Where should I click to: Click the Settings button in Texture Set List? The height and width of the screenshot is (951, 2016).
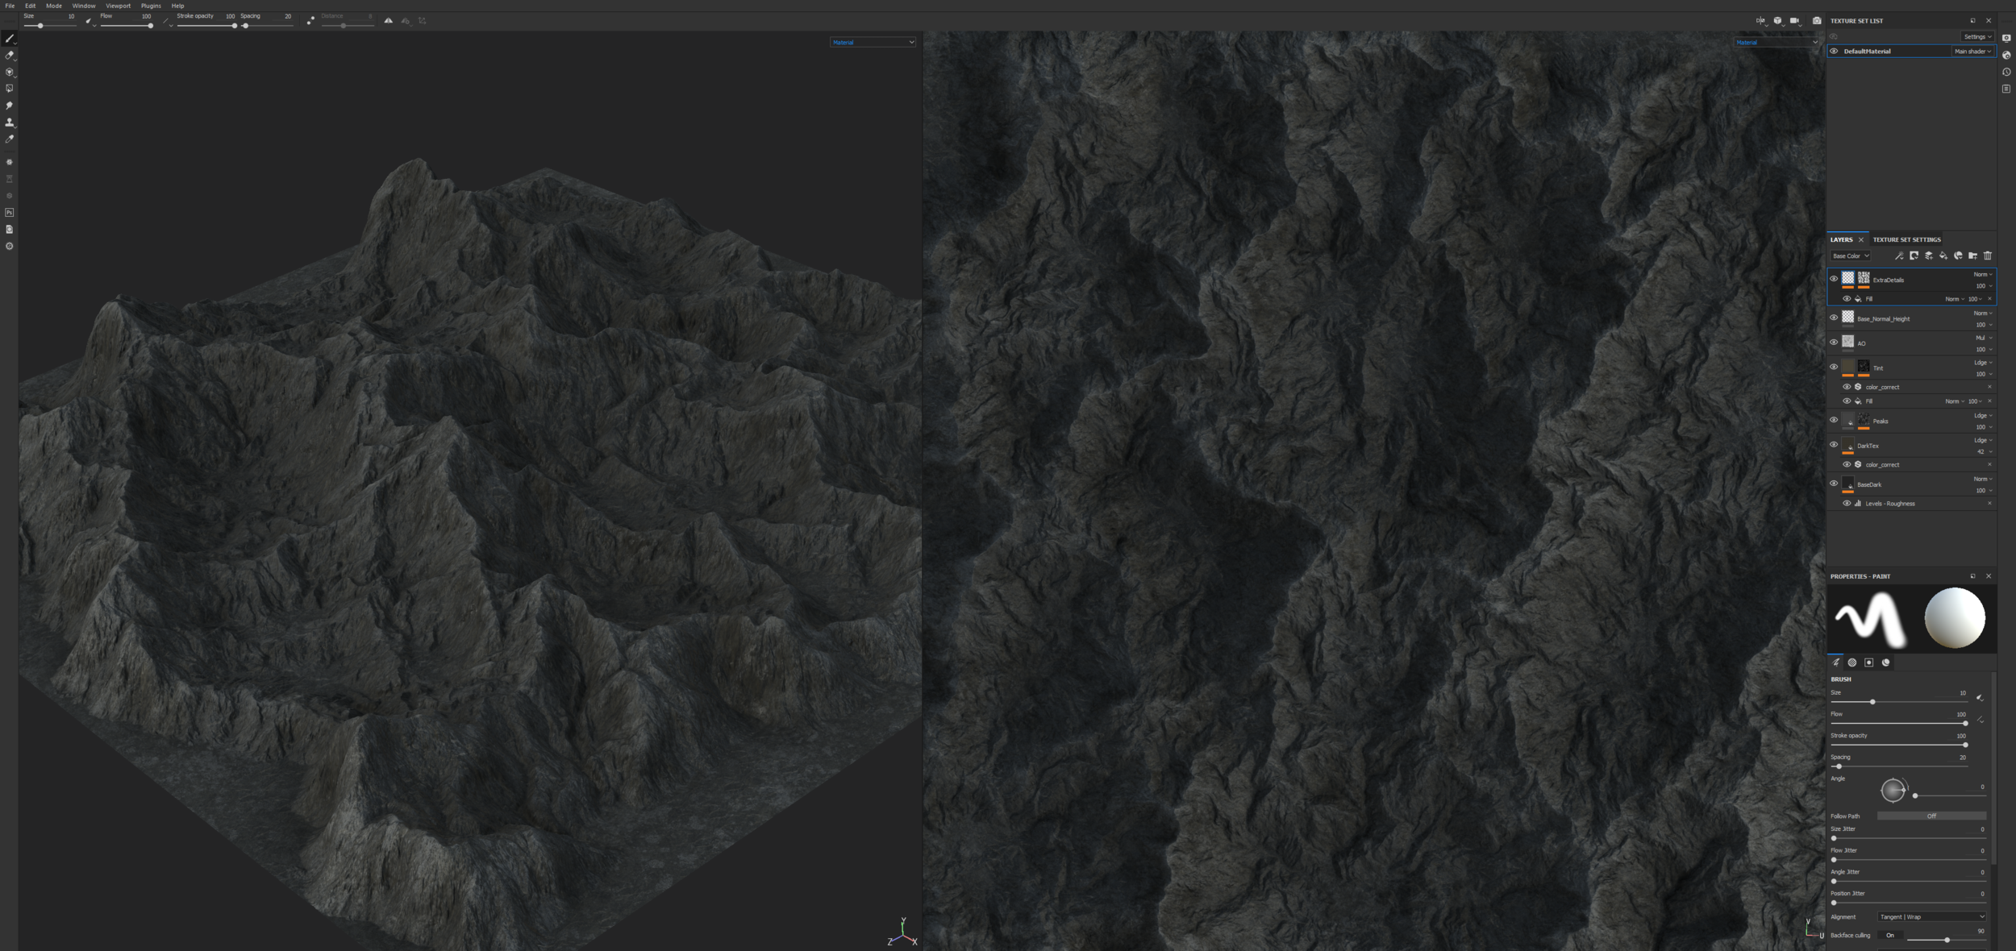(x=1977, y=37)
